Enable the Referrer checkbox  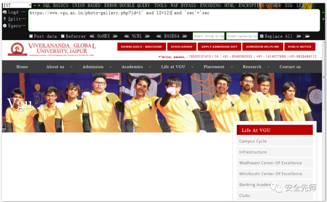[x=63, y=36]
